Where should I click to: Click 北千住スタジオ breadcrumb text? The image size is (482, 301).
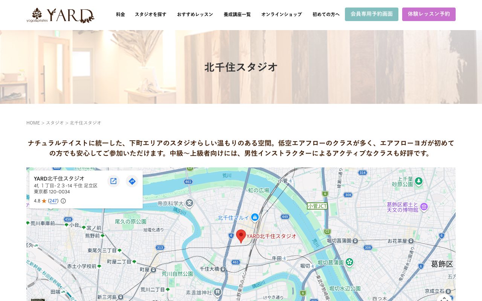tap(85, 123)
